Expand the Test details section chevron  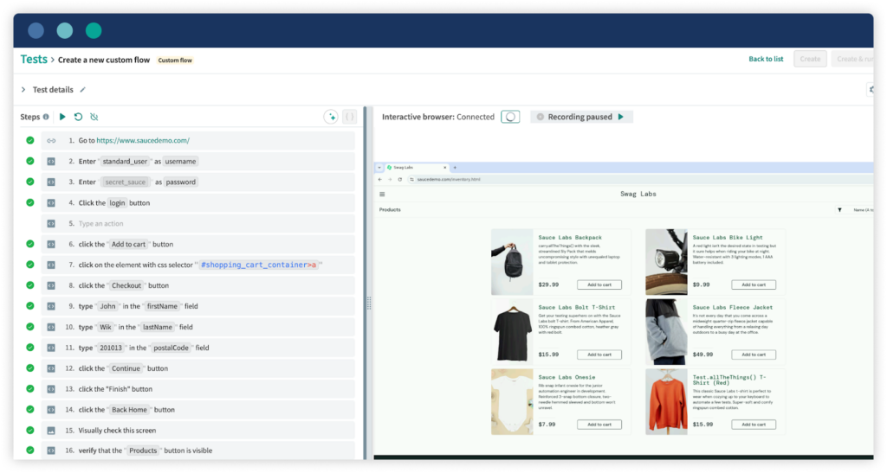point(23,90)
